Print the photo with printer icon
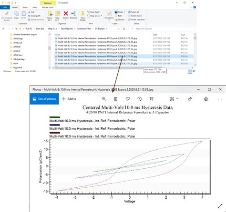Screen dimensions: 226x212 point(206,99)
